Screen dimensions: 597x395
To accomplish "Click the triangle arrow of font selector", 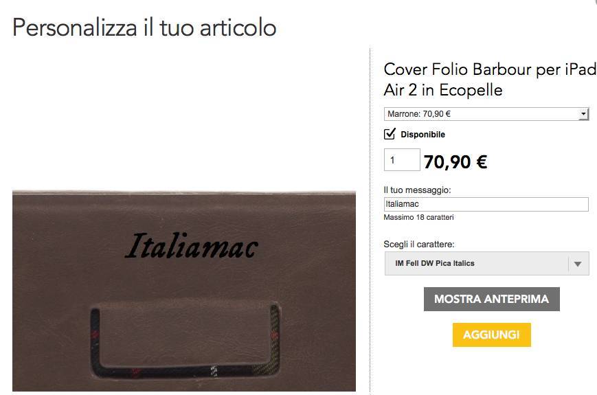I will [578, 264].
